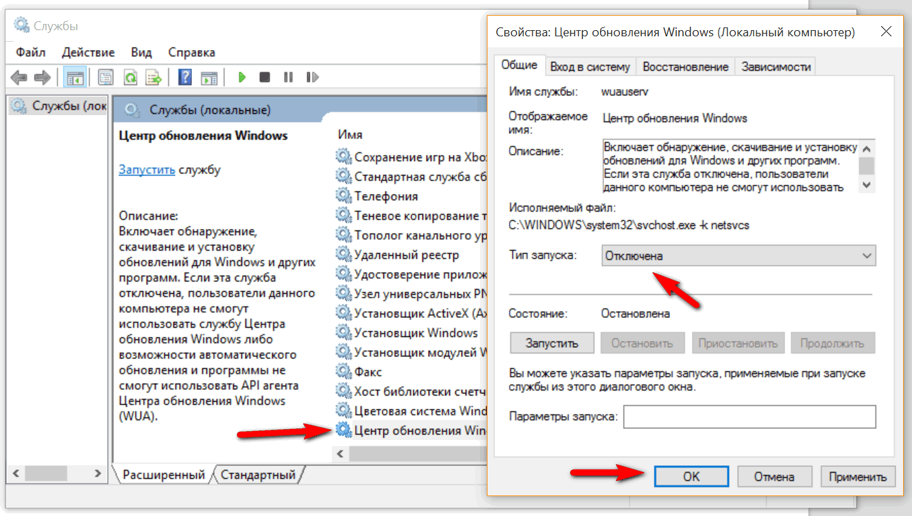912x516 pixels.
Task: Switch to the Вход в систему tab
Action: [590, 66]
